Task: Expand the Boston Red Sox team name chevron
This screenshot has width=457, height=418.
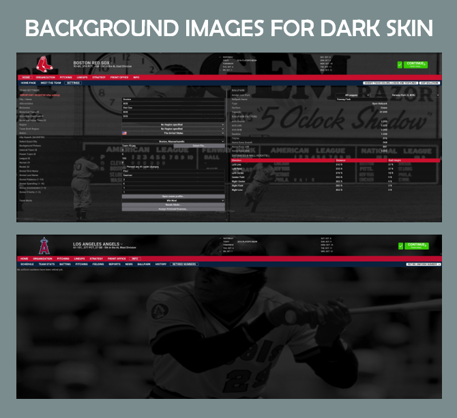Action: (x=112, y=63)
